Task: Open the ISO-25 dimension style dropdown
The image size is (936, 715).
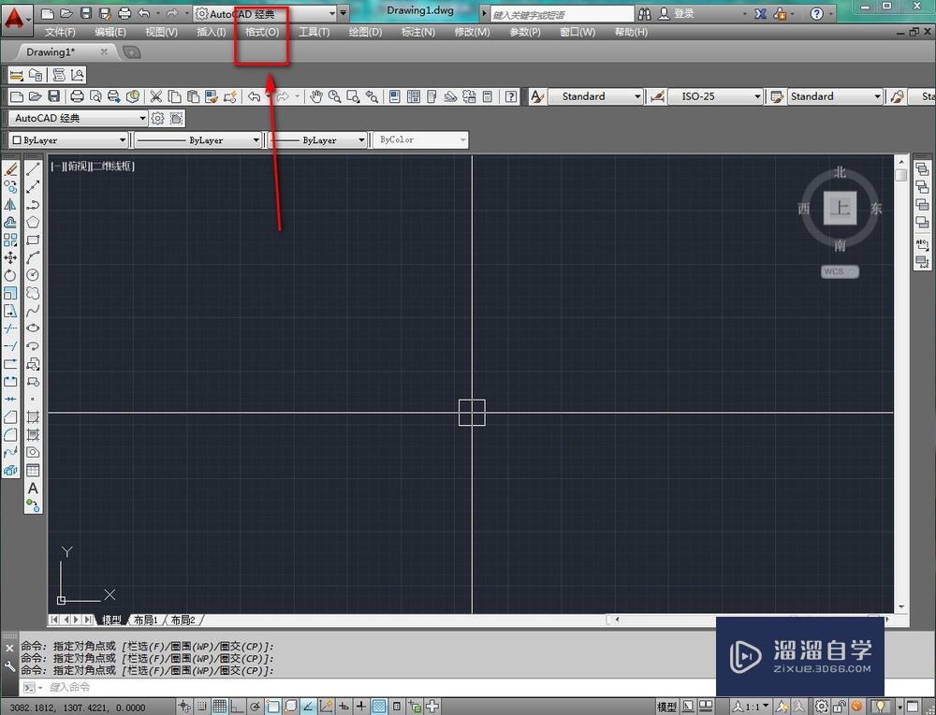Action: coord(715,96)
